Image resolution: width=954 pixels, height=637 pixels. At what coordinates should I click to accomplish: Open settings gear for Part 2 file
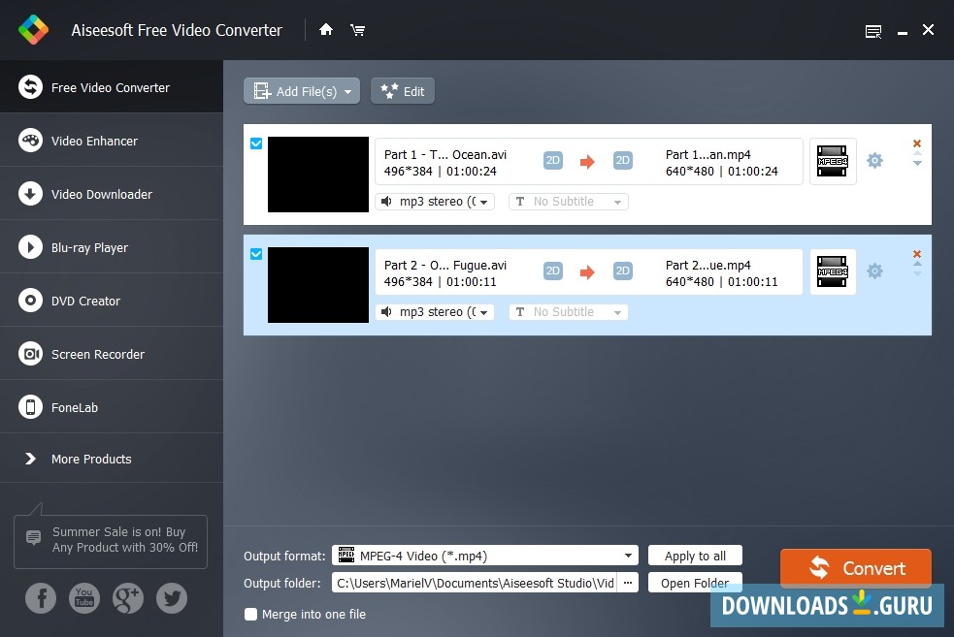(x=874, y=271)
